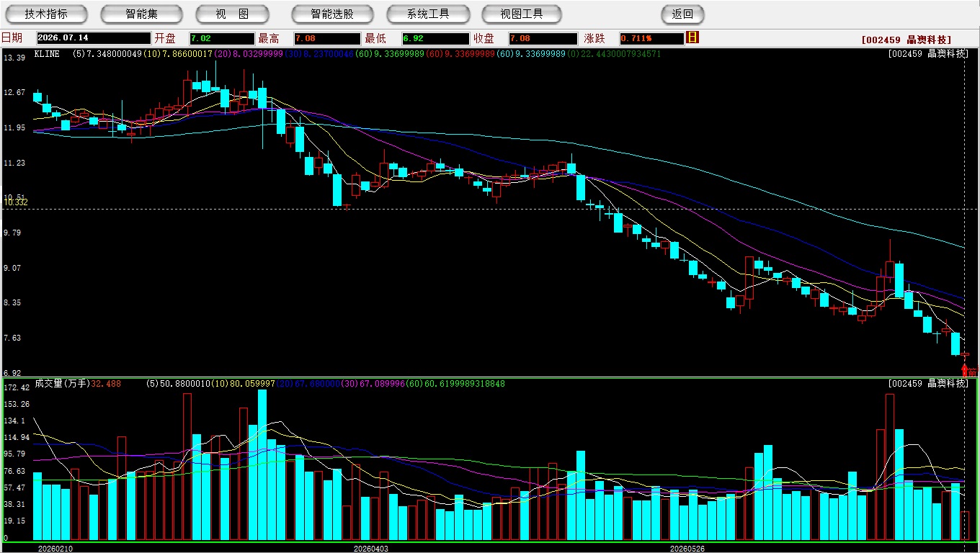This screenshot has width=980, height=553.
Task: Click the 收盘 value field
Action: pyautogui.click(x=543, y=38)
